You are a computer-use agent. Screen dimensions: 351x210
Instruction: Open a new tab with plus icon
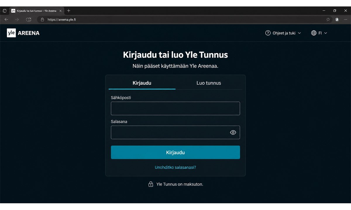tap(69, 11)
